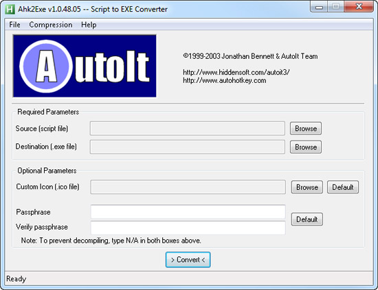
Task: Focus the Source (script file) field
Action: [188, 128]
